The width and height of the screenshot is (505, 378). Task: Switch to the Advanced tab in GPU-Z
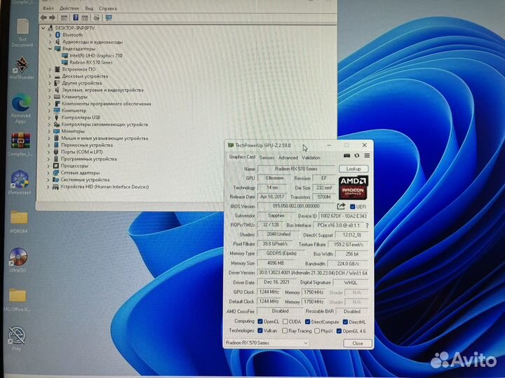click(288, 157)
